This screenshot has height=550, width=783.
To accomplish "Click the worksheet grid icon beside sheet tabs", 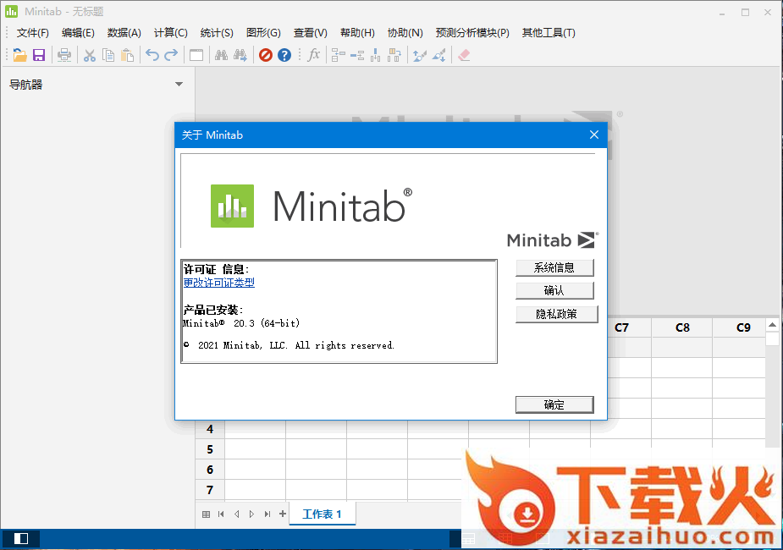I will tap(206, 514).
